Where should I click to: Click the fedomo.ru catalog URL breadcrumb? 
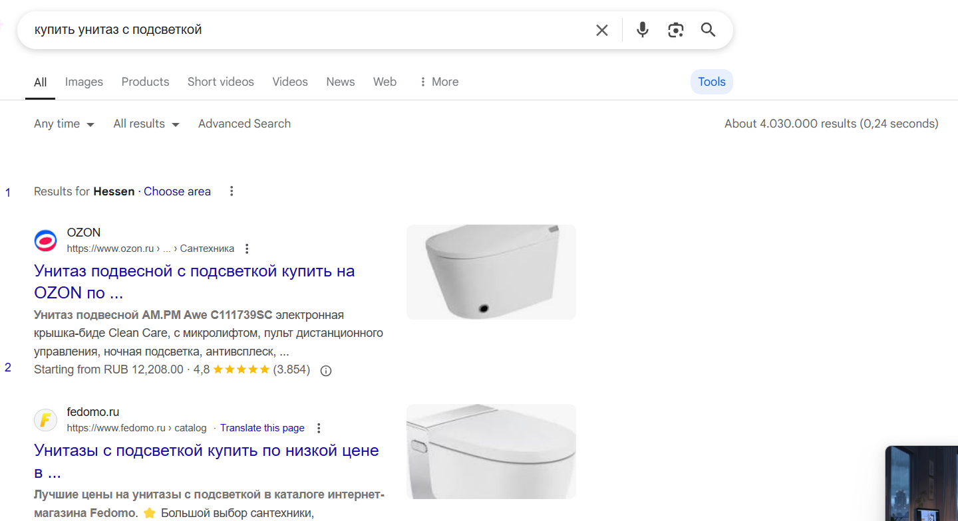pyautogui.click(x=136, y=428)
